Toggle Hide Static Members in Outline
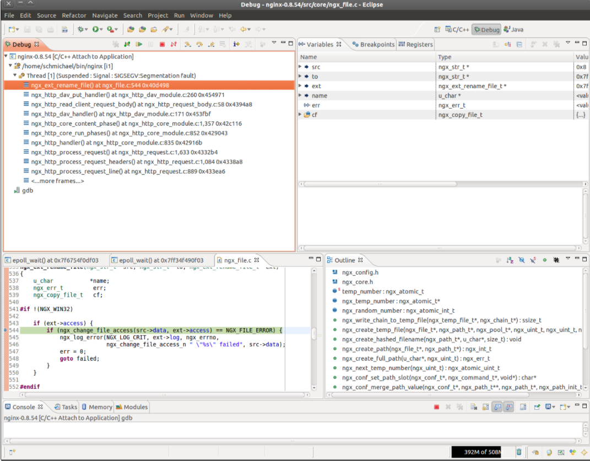 click(x=533, y=260)
